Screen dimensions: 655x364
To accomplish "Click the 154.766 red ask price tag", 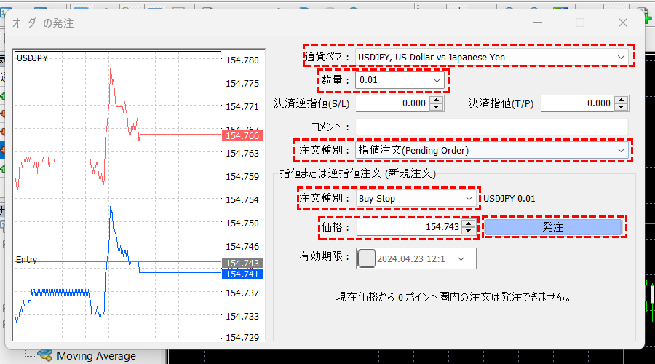I will click(242, 136).
